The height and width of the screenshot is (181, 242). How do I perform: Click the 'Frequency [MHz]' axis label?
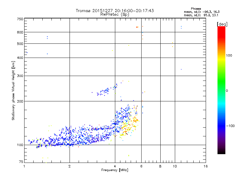pyautogui.click(x=115, y=170)
